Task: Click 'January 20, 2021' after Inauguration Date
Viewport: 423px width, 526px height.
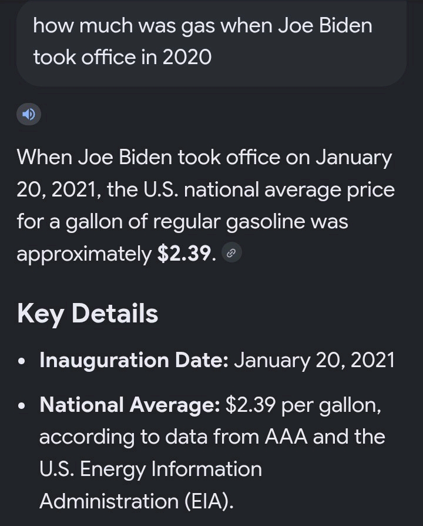Action: (314, 361)
